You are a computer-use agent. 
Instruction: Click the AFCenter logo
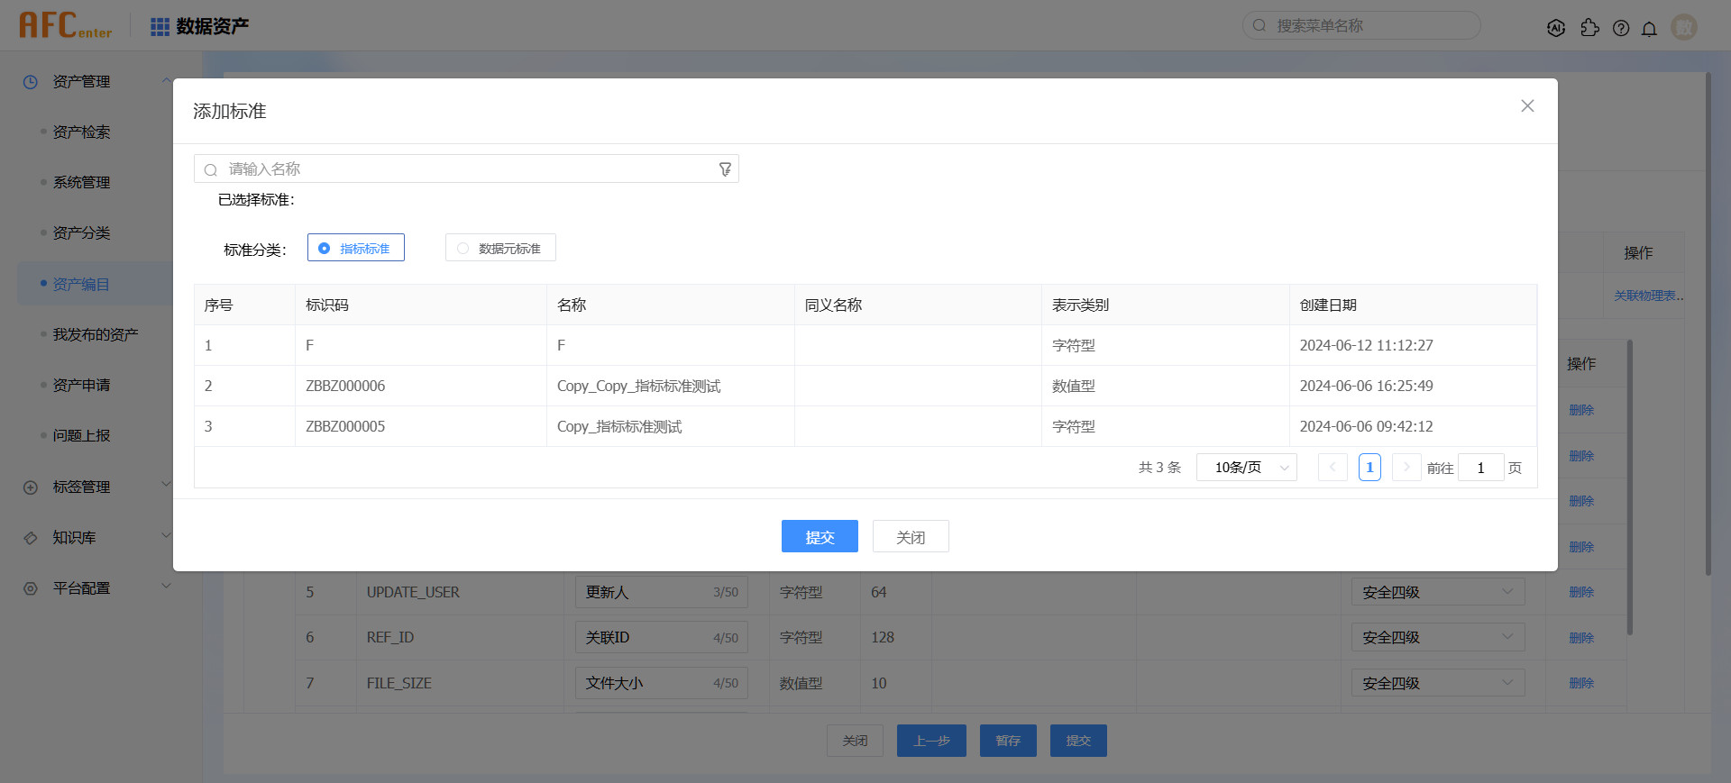click(65, 25)
